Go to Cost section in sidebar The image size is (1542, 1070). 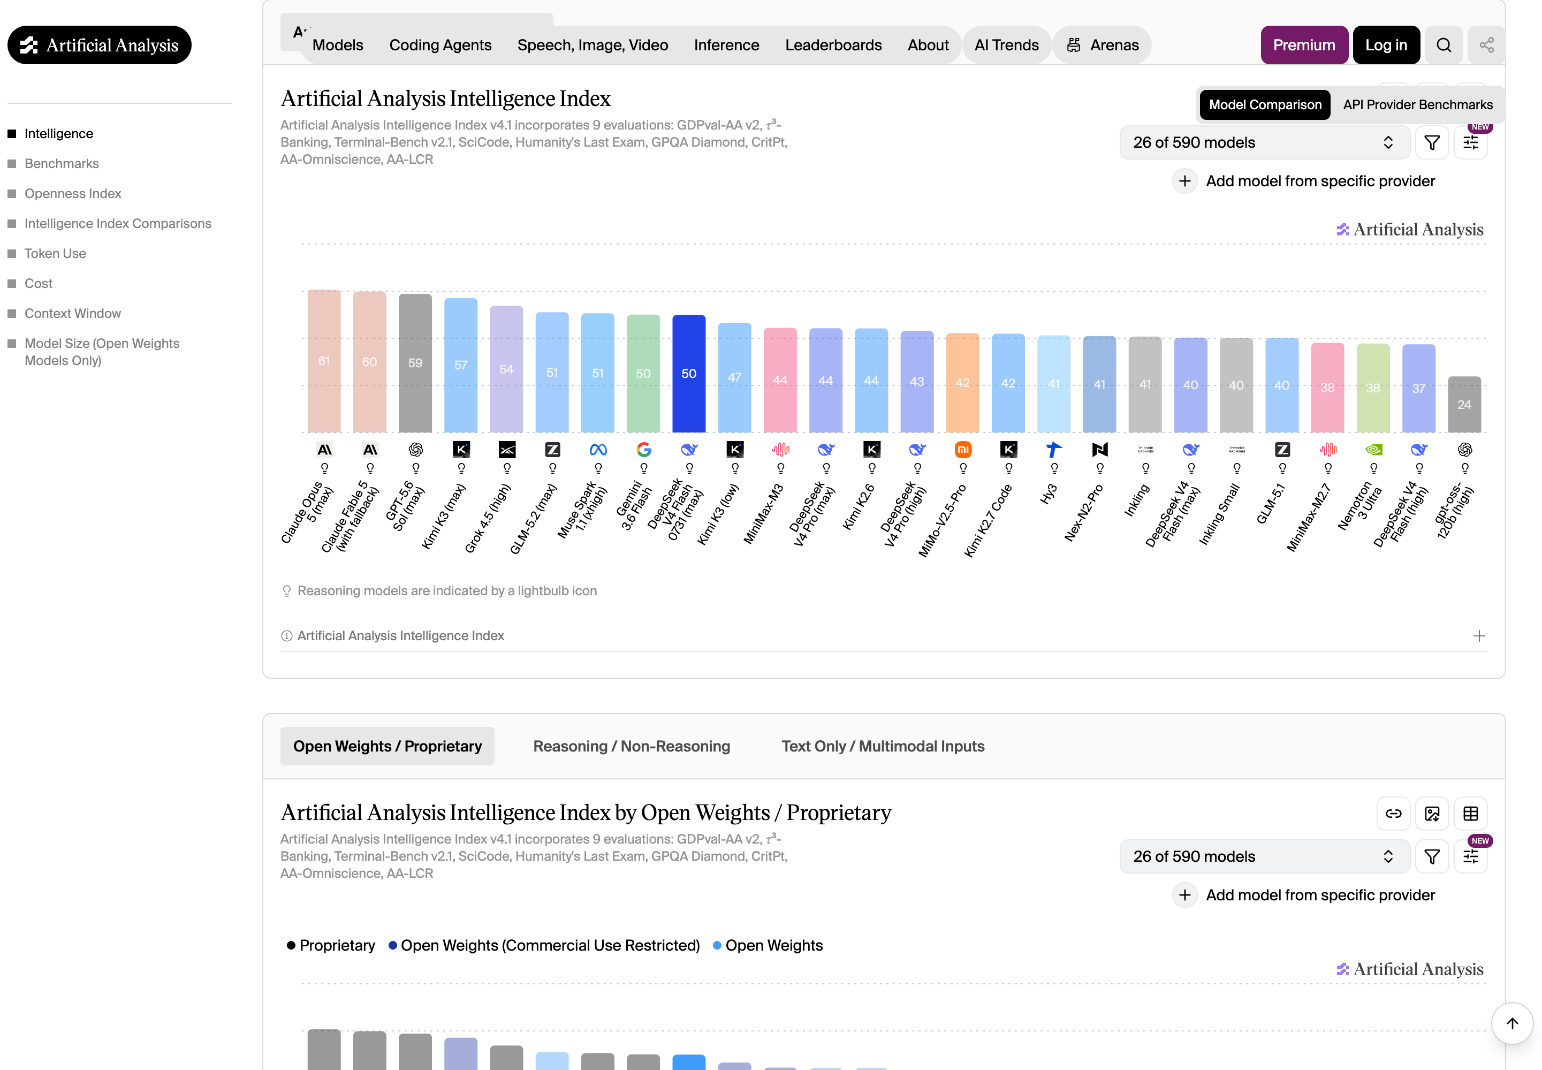(x=38, y=284)
